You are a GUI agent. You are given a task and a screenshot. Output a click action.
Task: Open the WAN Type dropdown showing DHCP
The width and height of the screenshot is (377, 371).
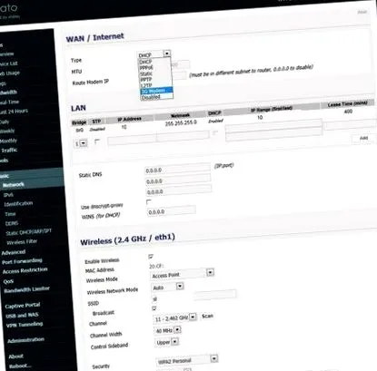click(x=154, y=54)
